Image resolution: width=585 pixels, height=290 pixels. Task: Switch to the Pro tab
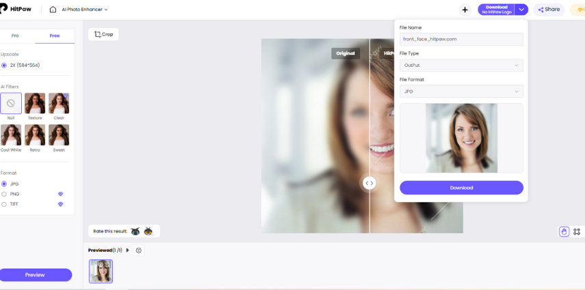(x=15, y=35)
